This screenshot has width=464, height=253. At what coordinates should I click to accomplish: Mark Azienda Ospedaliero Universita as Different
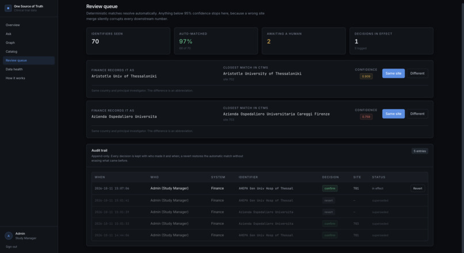tap(417, 114)
